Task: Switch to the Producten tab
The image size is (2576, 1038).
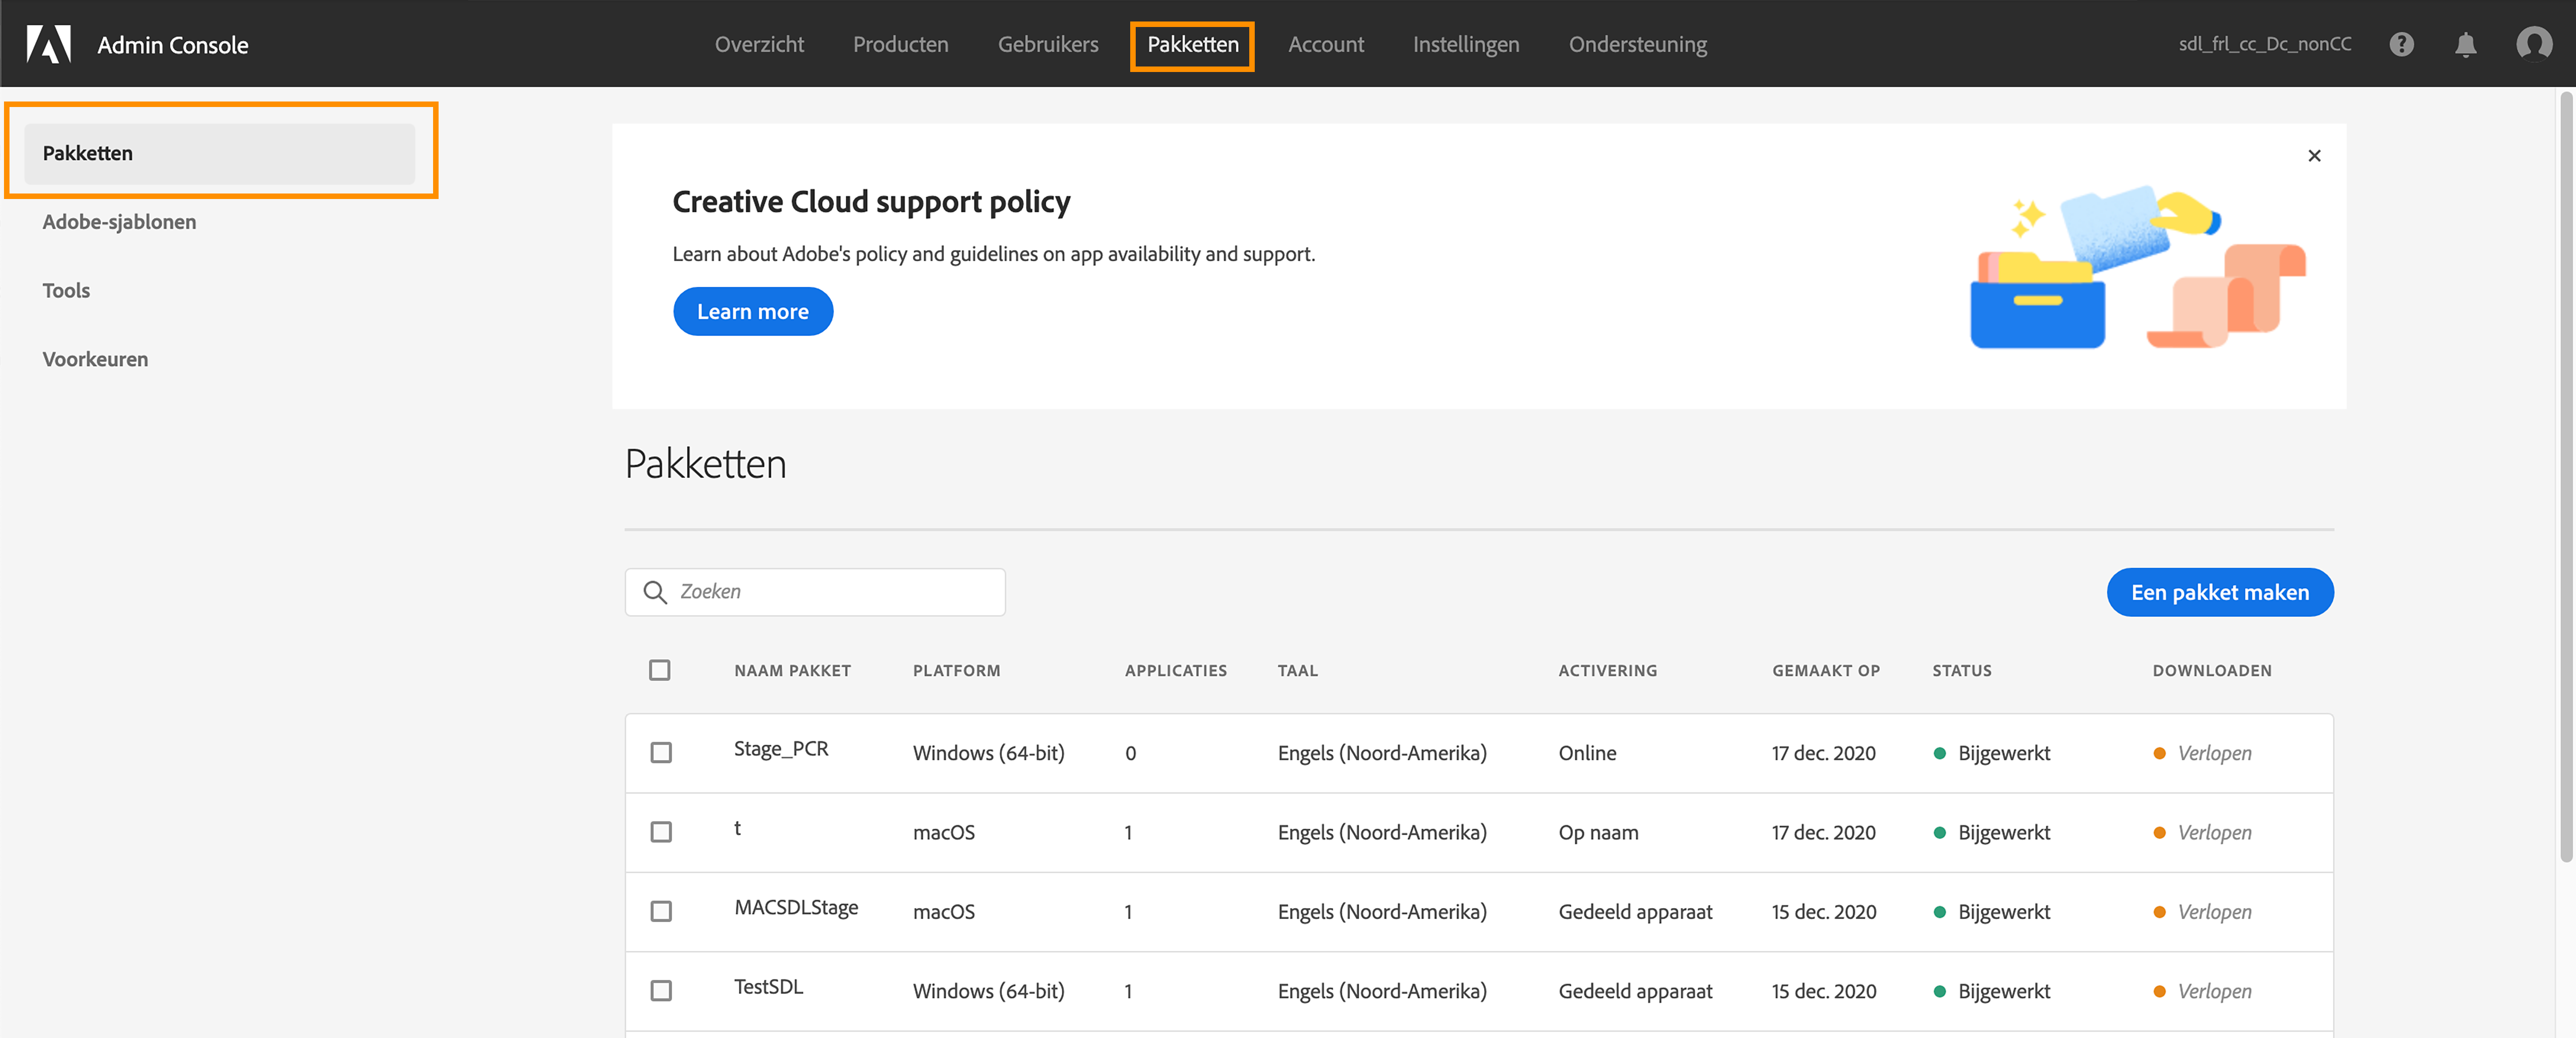Action: point(900,44)
